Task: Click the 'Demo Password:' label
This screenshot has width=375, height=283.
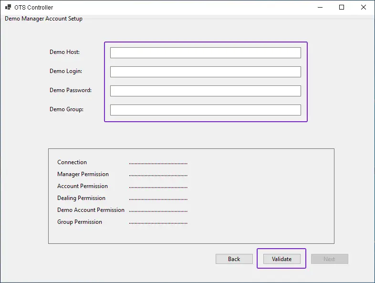Action: (70, 90)
